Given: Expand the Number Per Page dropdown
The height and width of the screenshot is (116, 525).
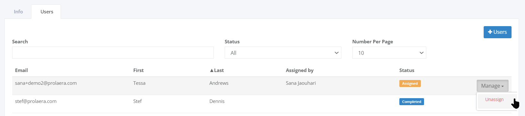Looking at the screenshot, I should click(389, 53).
